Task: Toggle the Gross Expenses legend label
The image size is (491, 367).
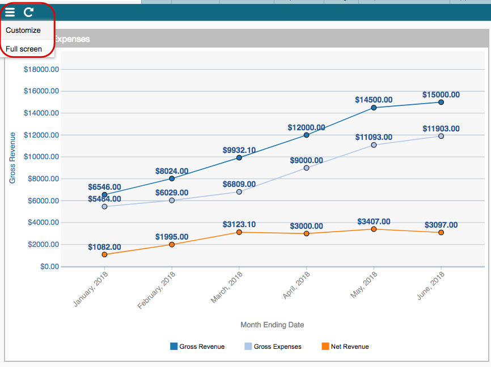Action: click(277, 347)
